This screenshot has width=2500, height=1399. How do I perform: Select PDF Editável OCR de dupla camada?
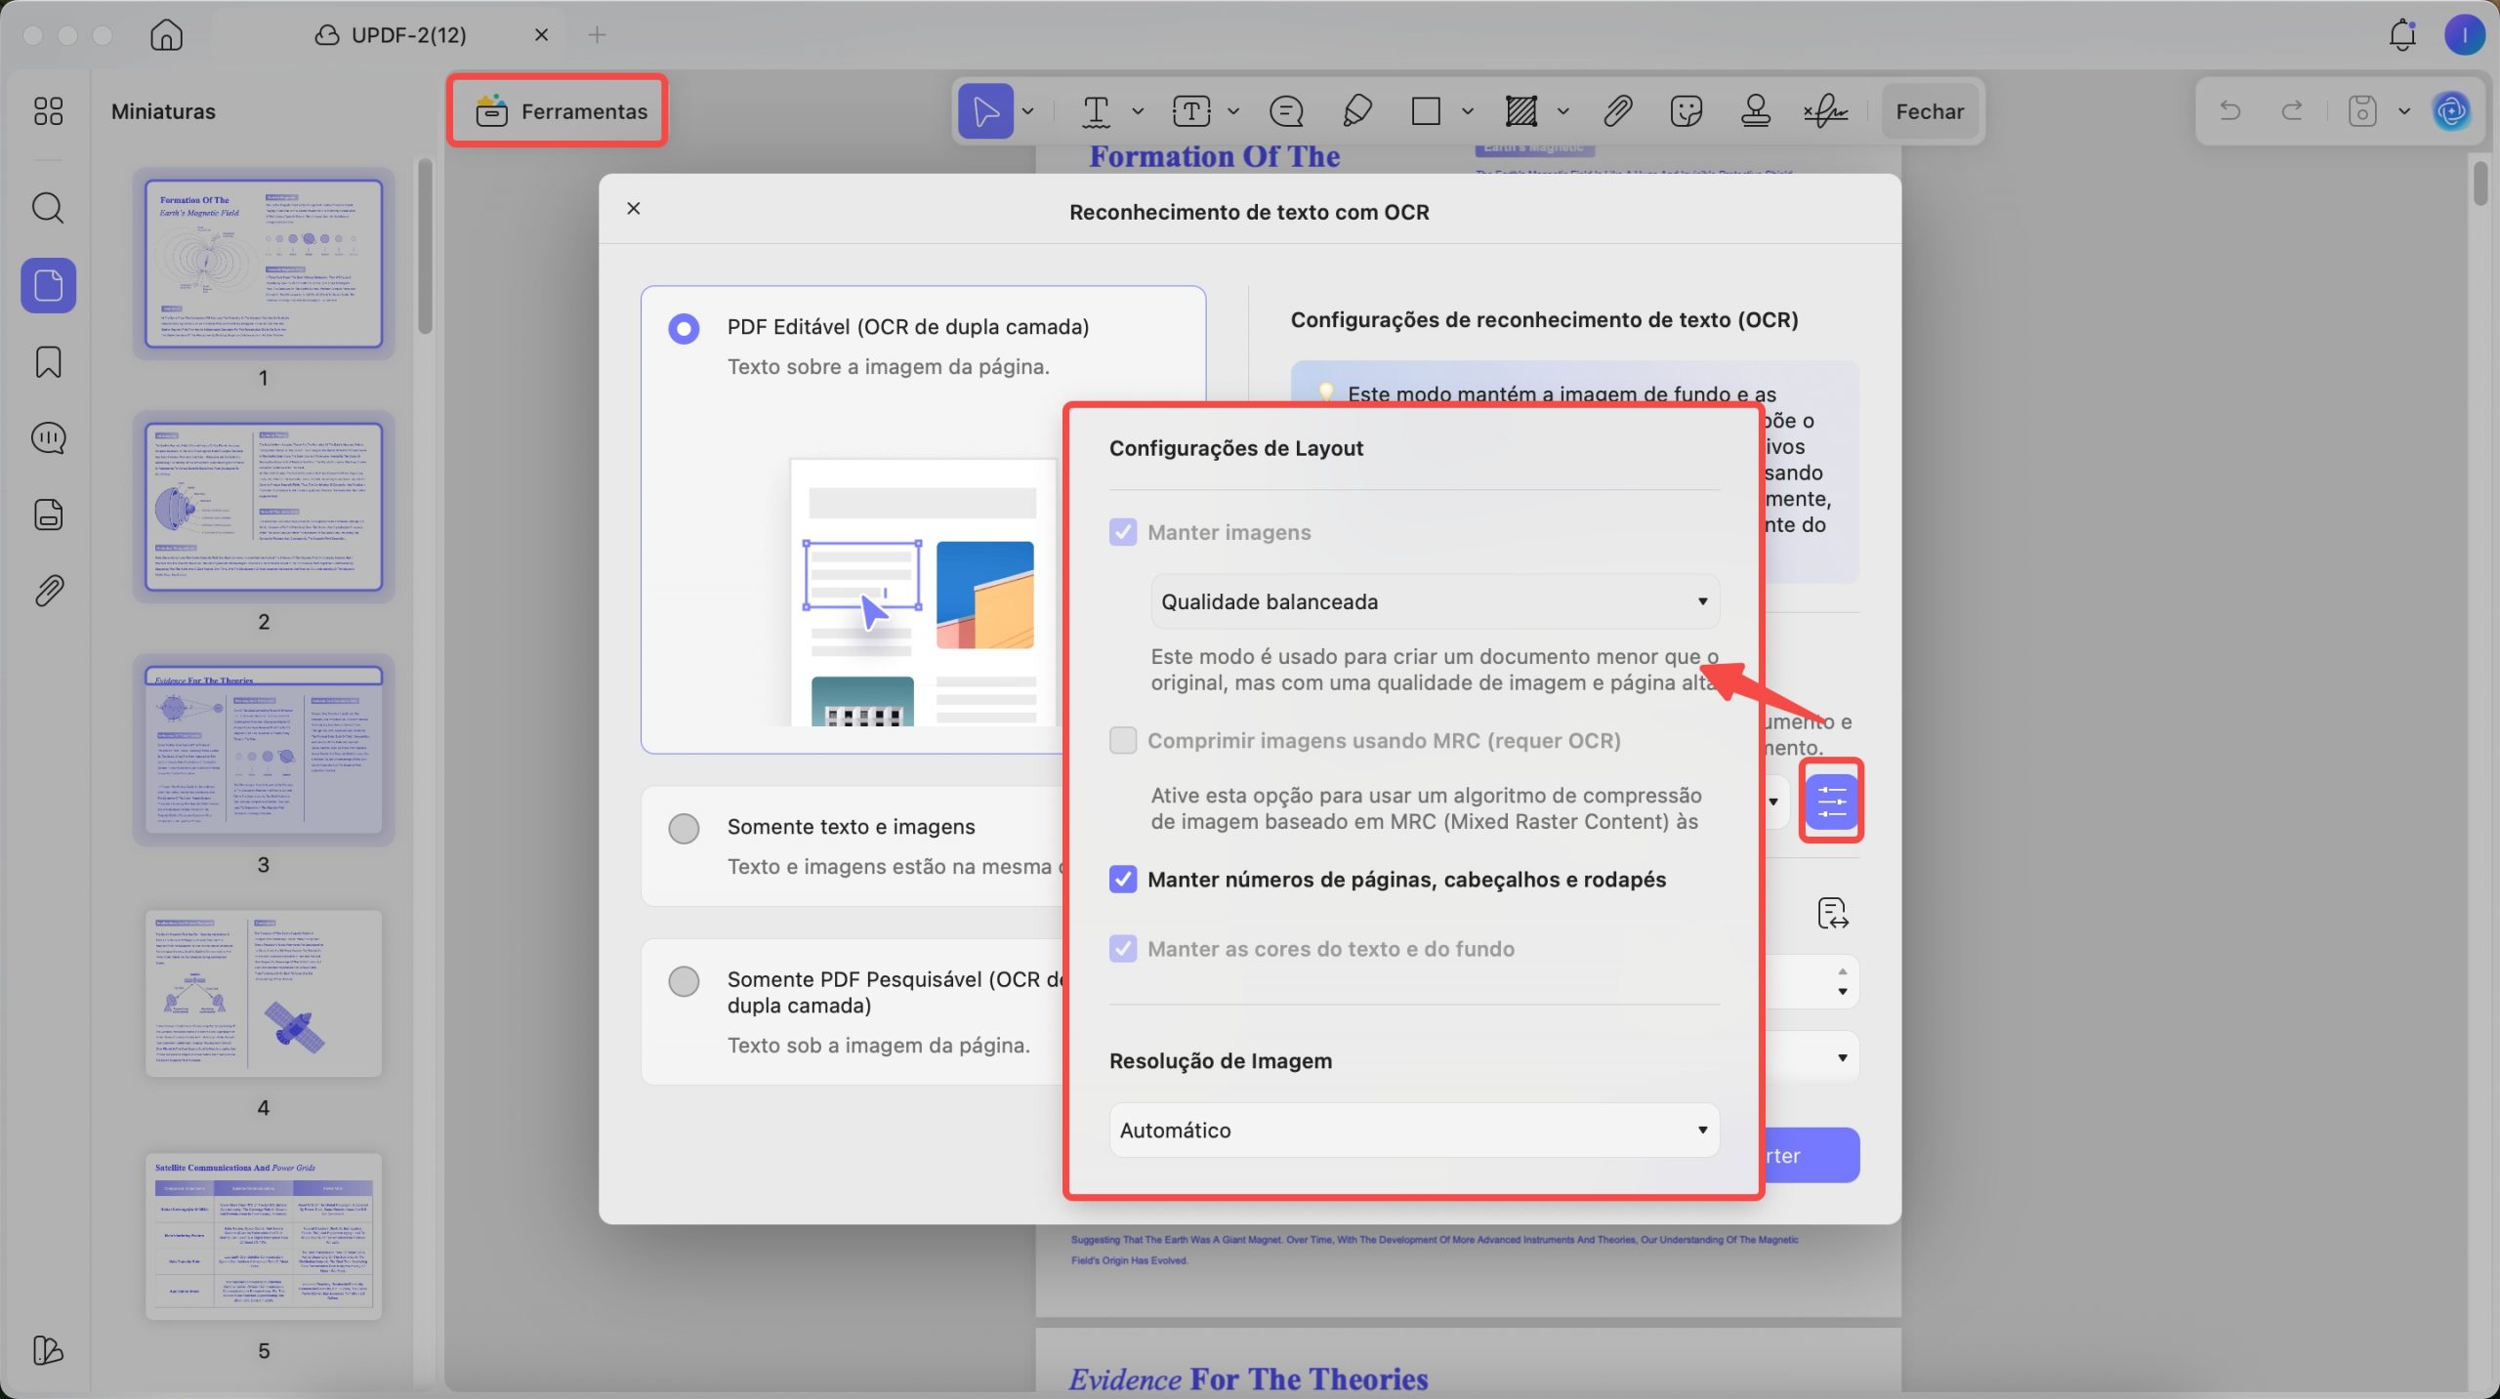pyautogui.click(x=684, y=328)
